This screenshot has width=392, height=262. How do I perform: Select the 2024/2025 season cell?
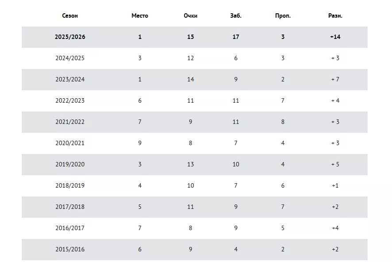tap(70, 58)
